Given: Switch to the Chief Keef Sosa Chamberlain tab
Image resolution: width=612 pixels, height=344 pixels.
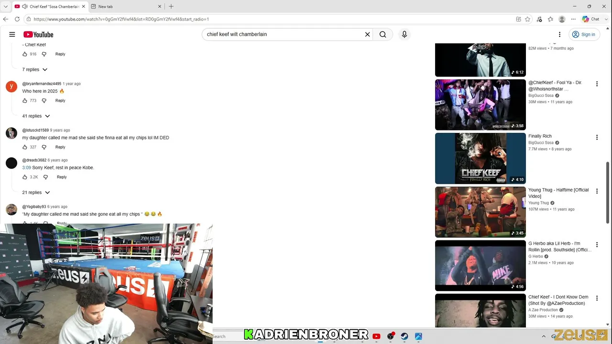Looking at the screenshot, I should click(x=50, y=7).
